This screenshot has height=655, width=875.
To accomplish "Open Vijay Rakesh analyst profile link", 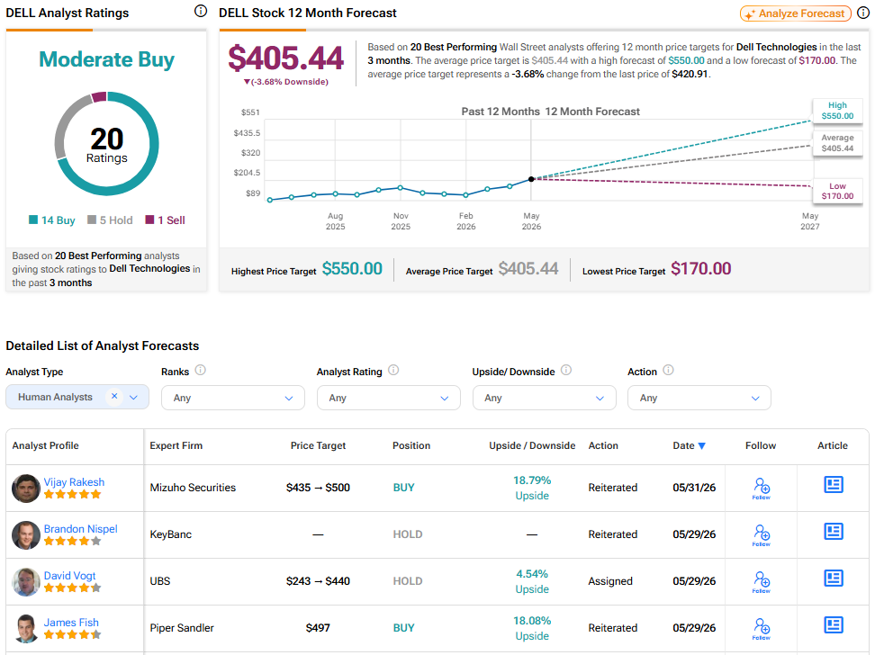I will point(74,481).
